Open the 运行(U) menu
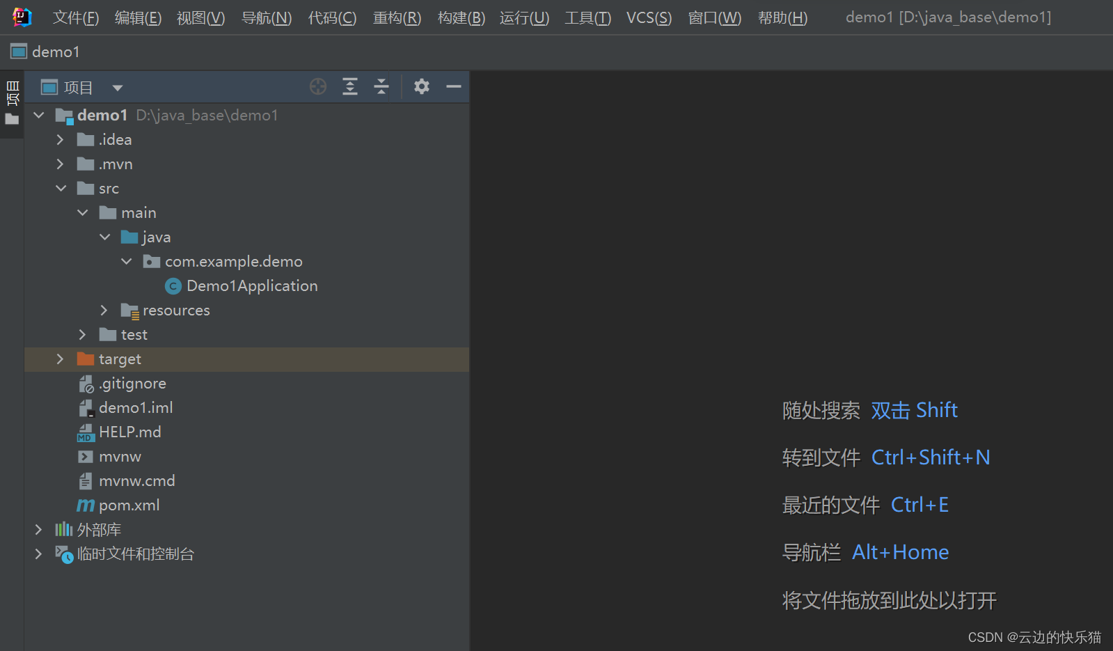 coord(524,17)
